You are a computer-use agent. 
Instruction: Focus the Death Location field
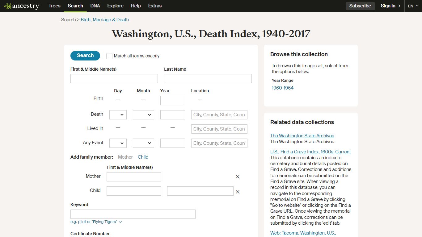click(219, 115)
